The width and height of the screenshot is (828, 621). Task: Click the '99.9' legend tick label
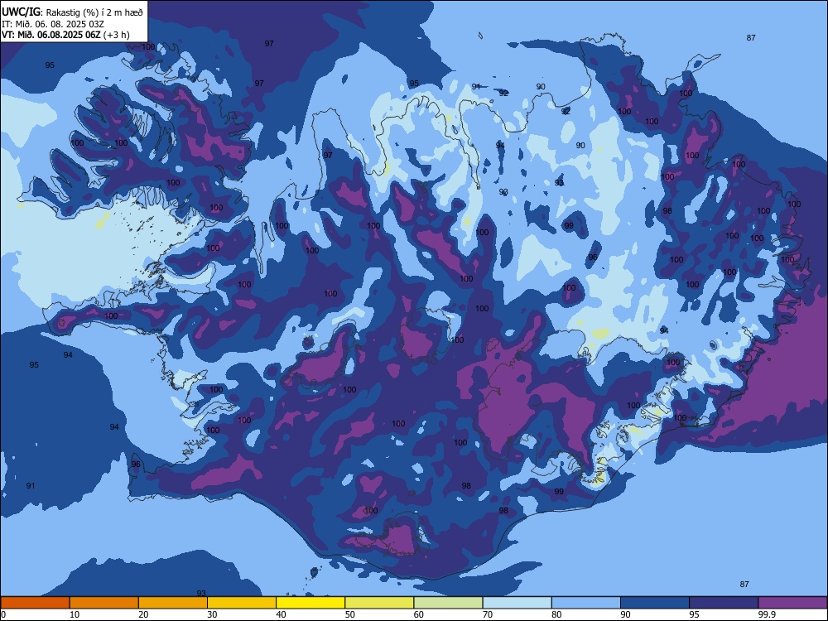point(767,614)
